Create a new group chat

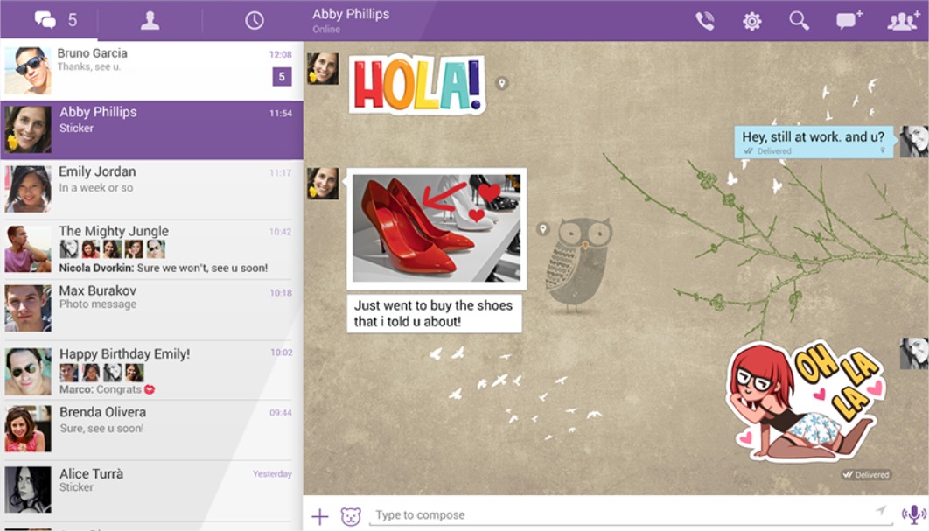(x=902, y=21)
